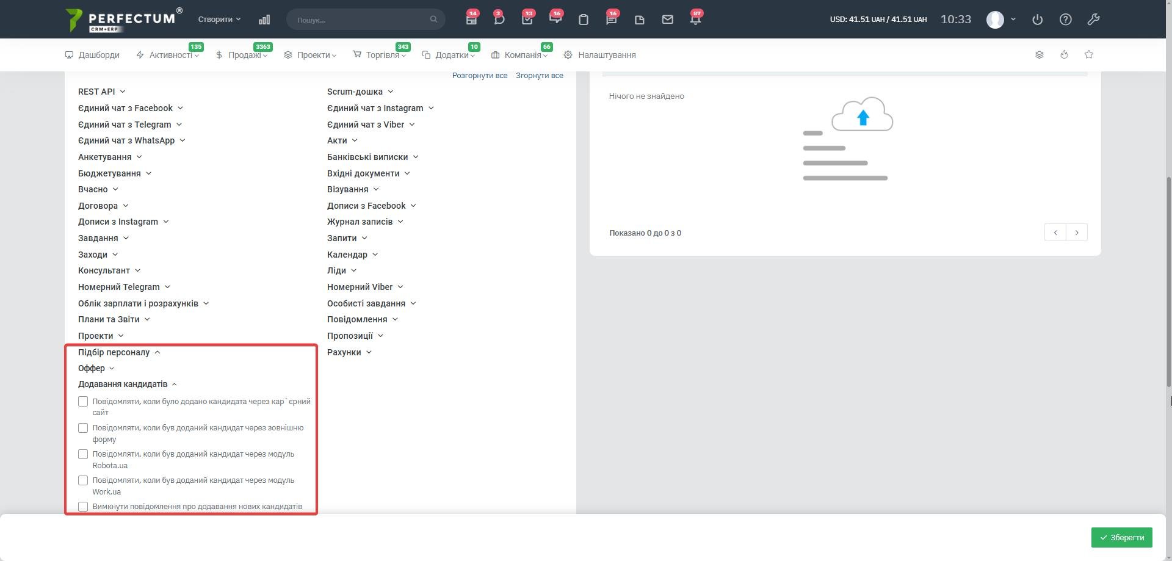Open the Perfectum CRM+ERP logo home
Image resolution: width=1172 pixels, height=561 pixels.
click(x=124, y=20)
